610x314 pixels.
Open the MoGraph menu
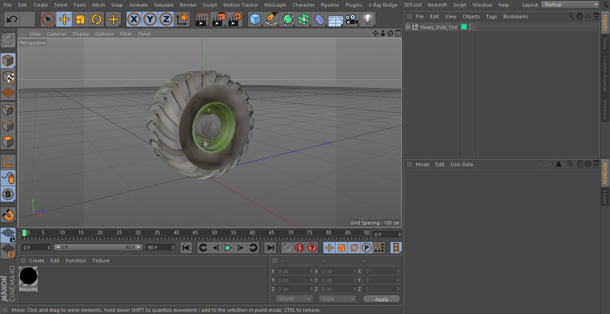(x=275, y=5)
